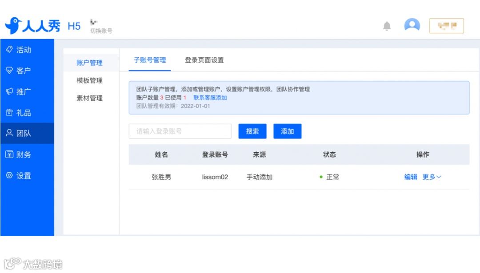Click 切换账号 to switch account
This screenshot has width=480, height=273.
pos(101,31)
